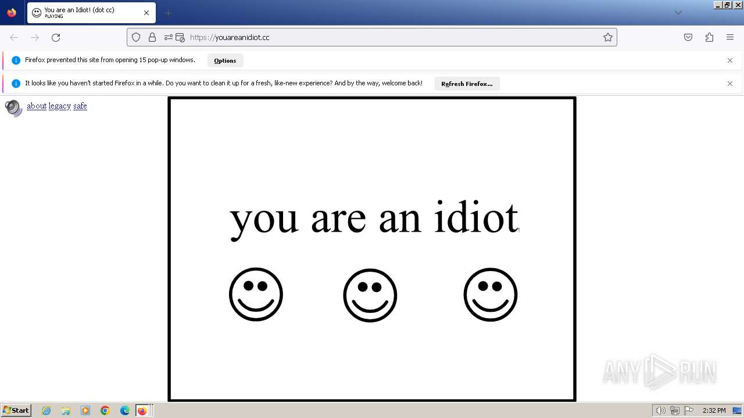The width and height of the screenshot is (744, 418).
Task: Close the 'You are an Idiot!' tab
Action: point(146,13)
